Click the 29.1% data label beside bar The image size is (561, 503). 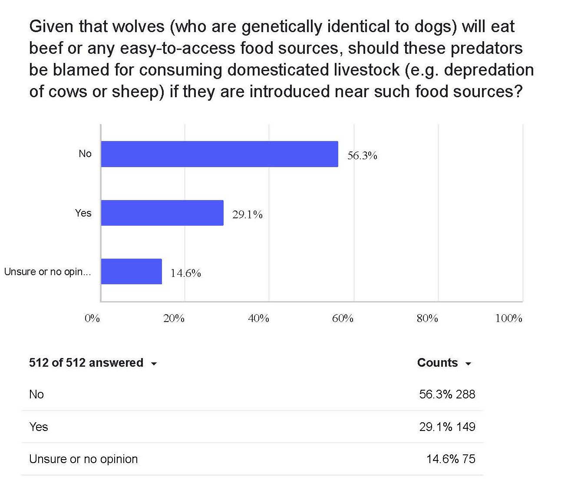[247, 214]
